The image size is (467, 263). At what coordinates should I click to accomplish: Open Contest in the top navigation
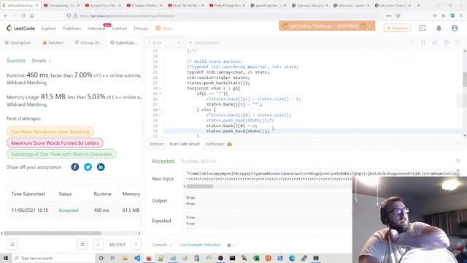tap(120, 28)
